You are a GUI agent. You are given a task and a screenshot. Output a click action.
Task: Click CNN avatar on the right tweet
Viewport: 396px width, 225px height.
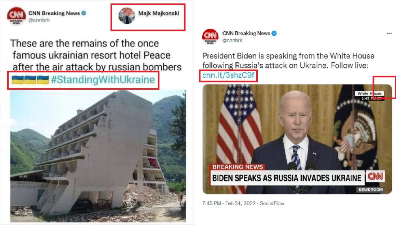[x=210, y=37]
